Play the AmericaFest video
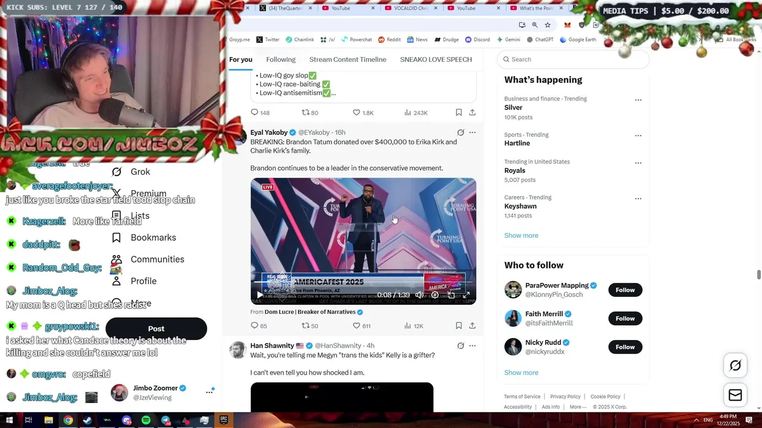The height and width of the screenshot is (428, 762). (260, 295)
